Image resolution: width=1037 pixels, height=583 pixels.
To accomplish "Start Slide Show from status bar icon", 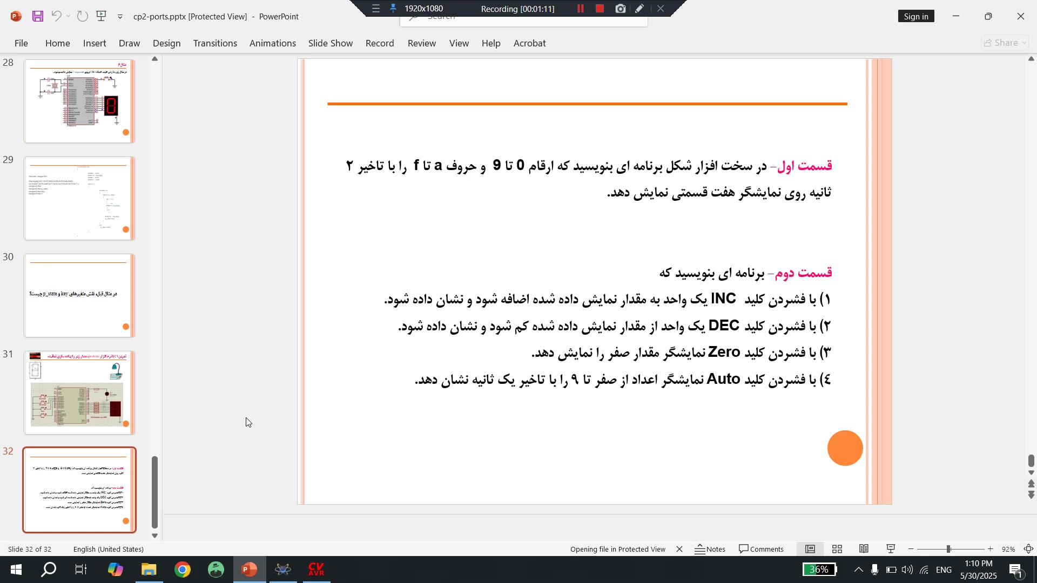I will [x=891, y=549].
